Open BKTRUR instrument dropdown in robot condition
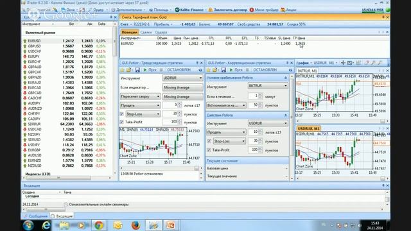 [268, 85]
